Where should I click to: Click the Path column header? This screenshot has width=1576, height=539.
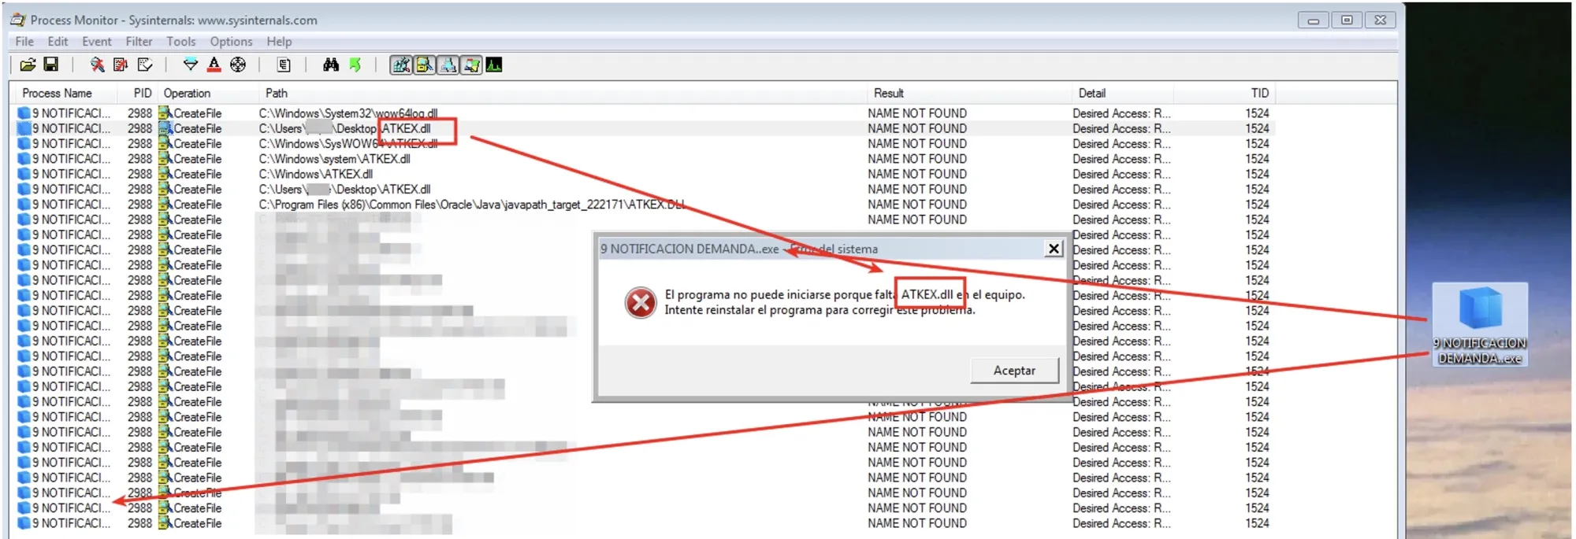pos(563,93)
